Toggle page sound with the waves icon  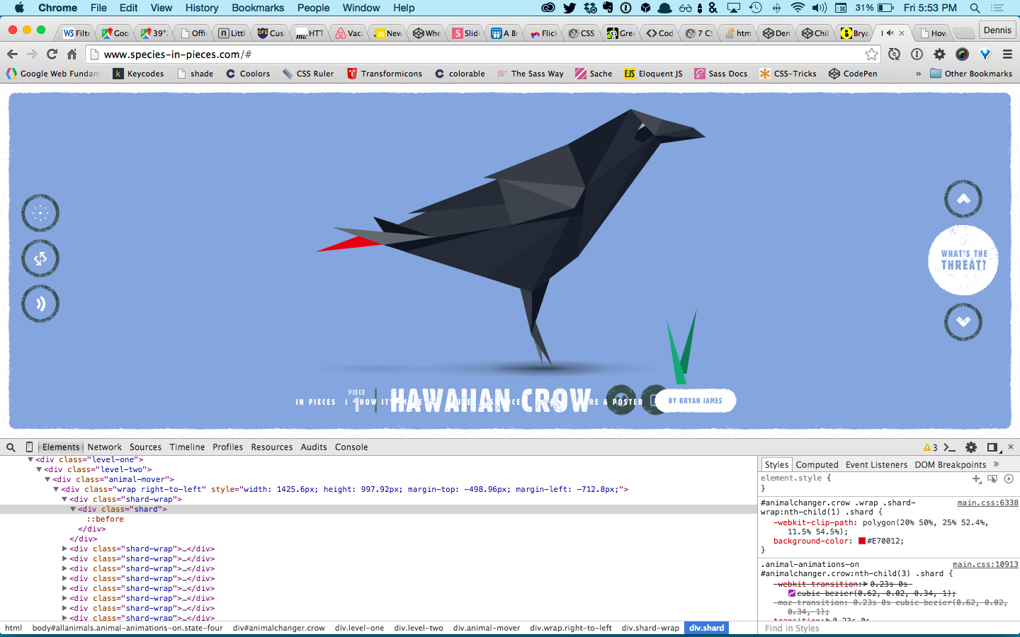pyautogui.click(x=40, y=304)
